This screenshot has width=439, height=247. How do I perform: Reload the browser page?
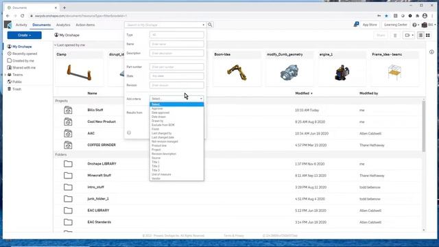coord(23,16)
